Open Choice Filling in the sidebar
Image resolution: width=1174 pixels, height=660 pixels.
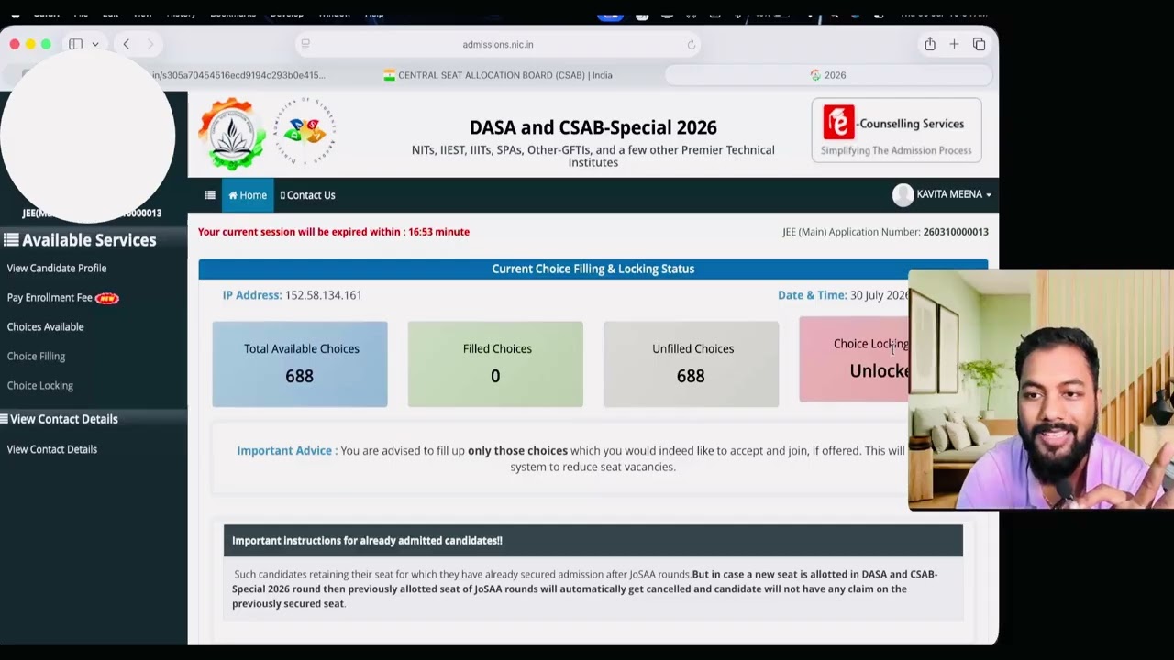pos(36,356)
